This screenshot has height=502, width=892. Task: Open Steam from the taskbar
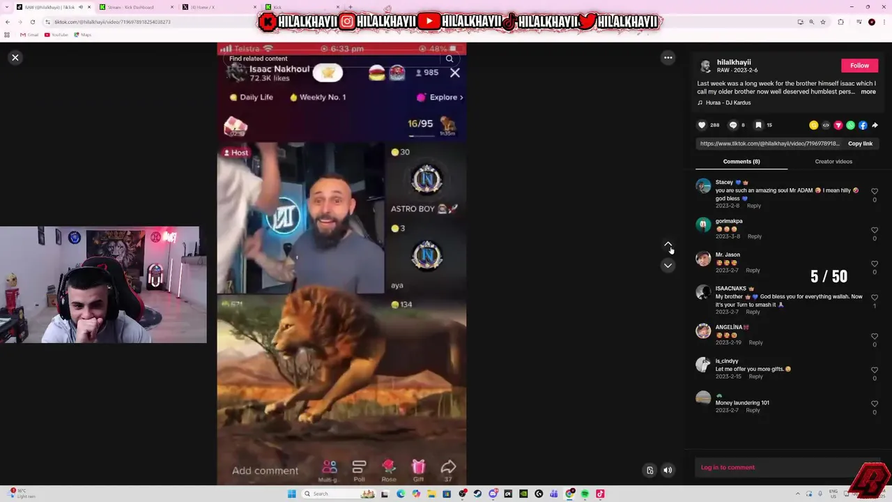pos(477,494)
